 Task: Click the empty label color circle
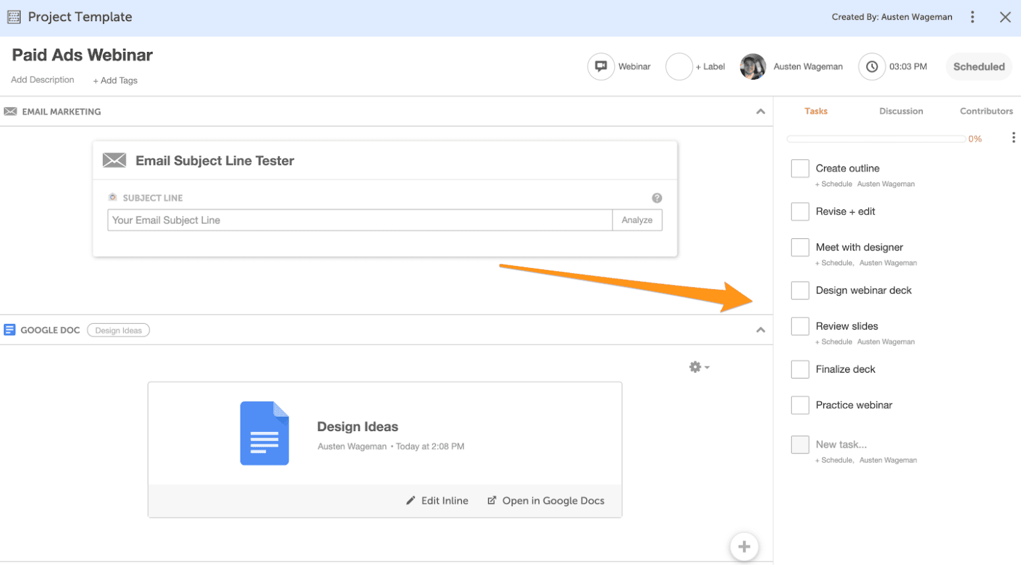click(678, 66)
